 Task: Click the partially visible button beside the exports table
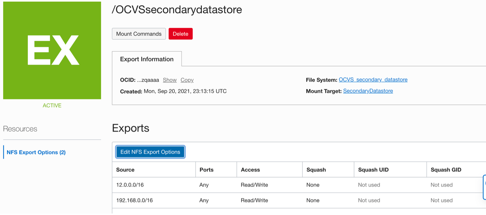pyautogui.click(x=484, y=187)
